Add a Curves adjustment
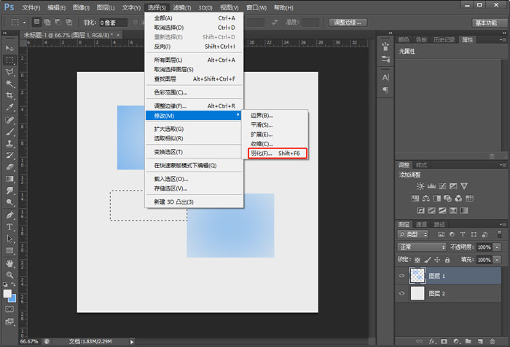 pyautogui.click(x=442, y=186)
